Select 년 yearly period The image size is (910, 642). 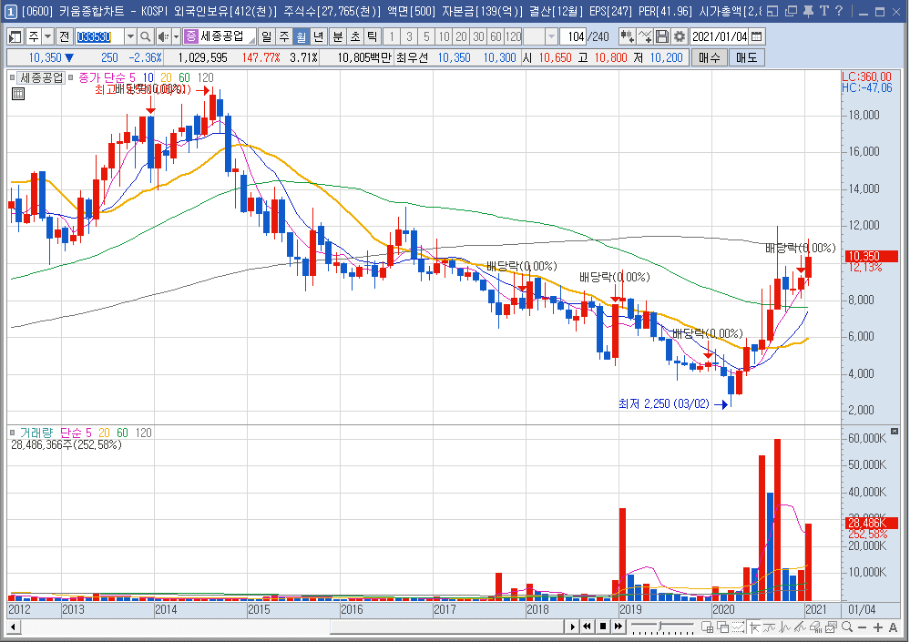[319, 37]
